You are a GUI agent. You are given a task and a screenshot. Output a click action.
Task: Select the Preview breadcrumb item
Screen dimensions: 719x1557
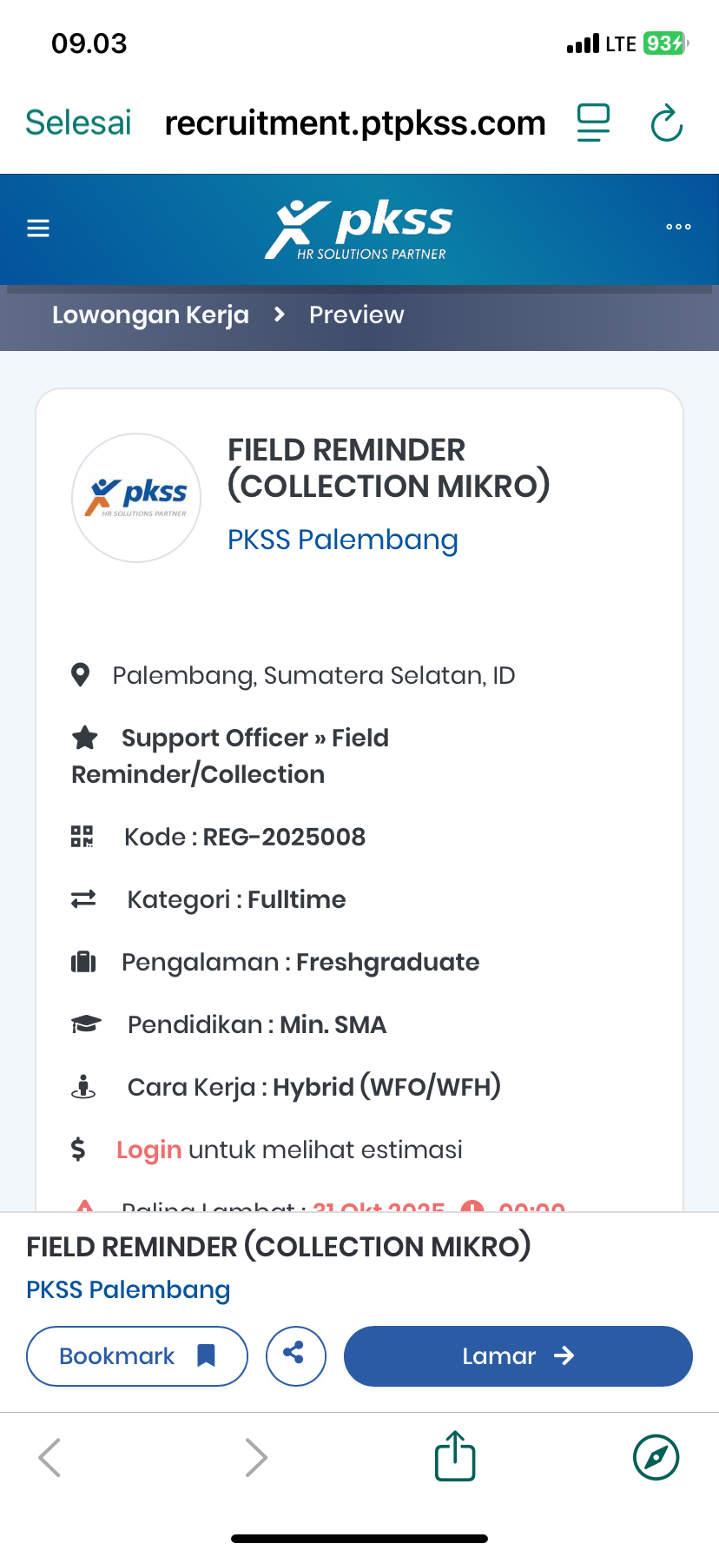coord(356,315)
